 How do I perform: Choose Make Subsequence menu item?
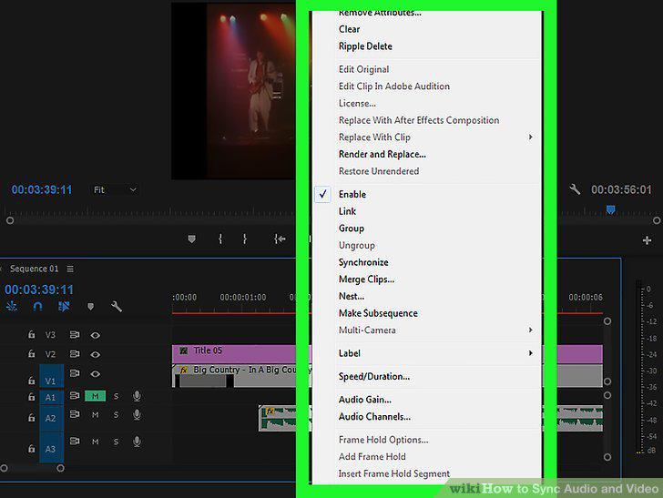(x=378, y=313)
